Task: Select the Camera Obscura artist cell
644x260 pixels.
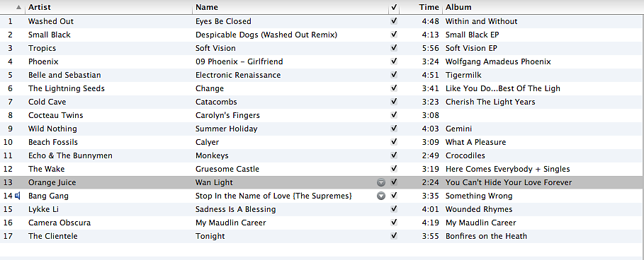Action: coord(60,223)
